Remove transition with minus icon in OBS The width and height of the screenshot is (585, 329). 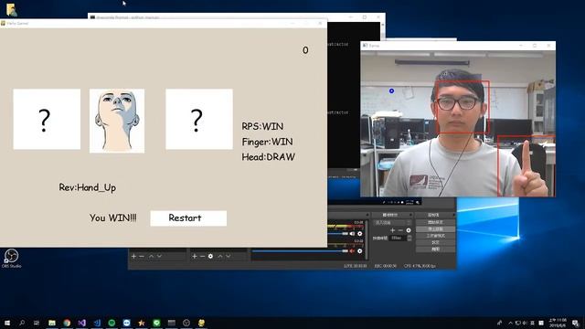click(x=400, y=230)
